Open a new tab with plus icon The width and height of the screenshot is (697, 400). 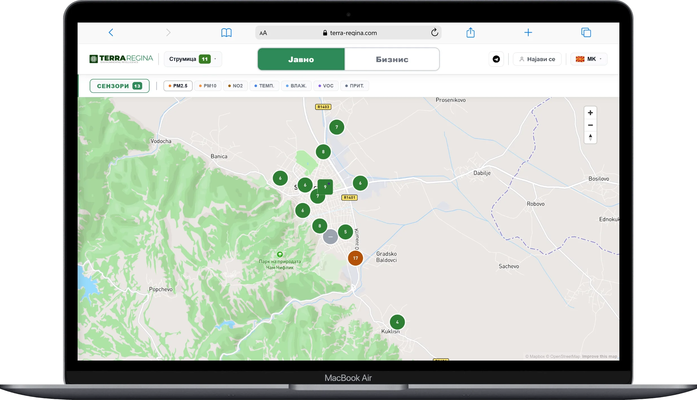(x=528, y=32)
